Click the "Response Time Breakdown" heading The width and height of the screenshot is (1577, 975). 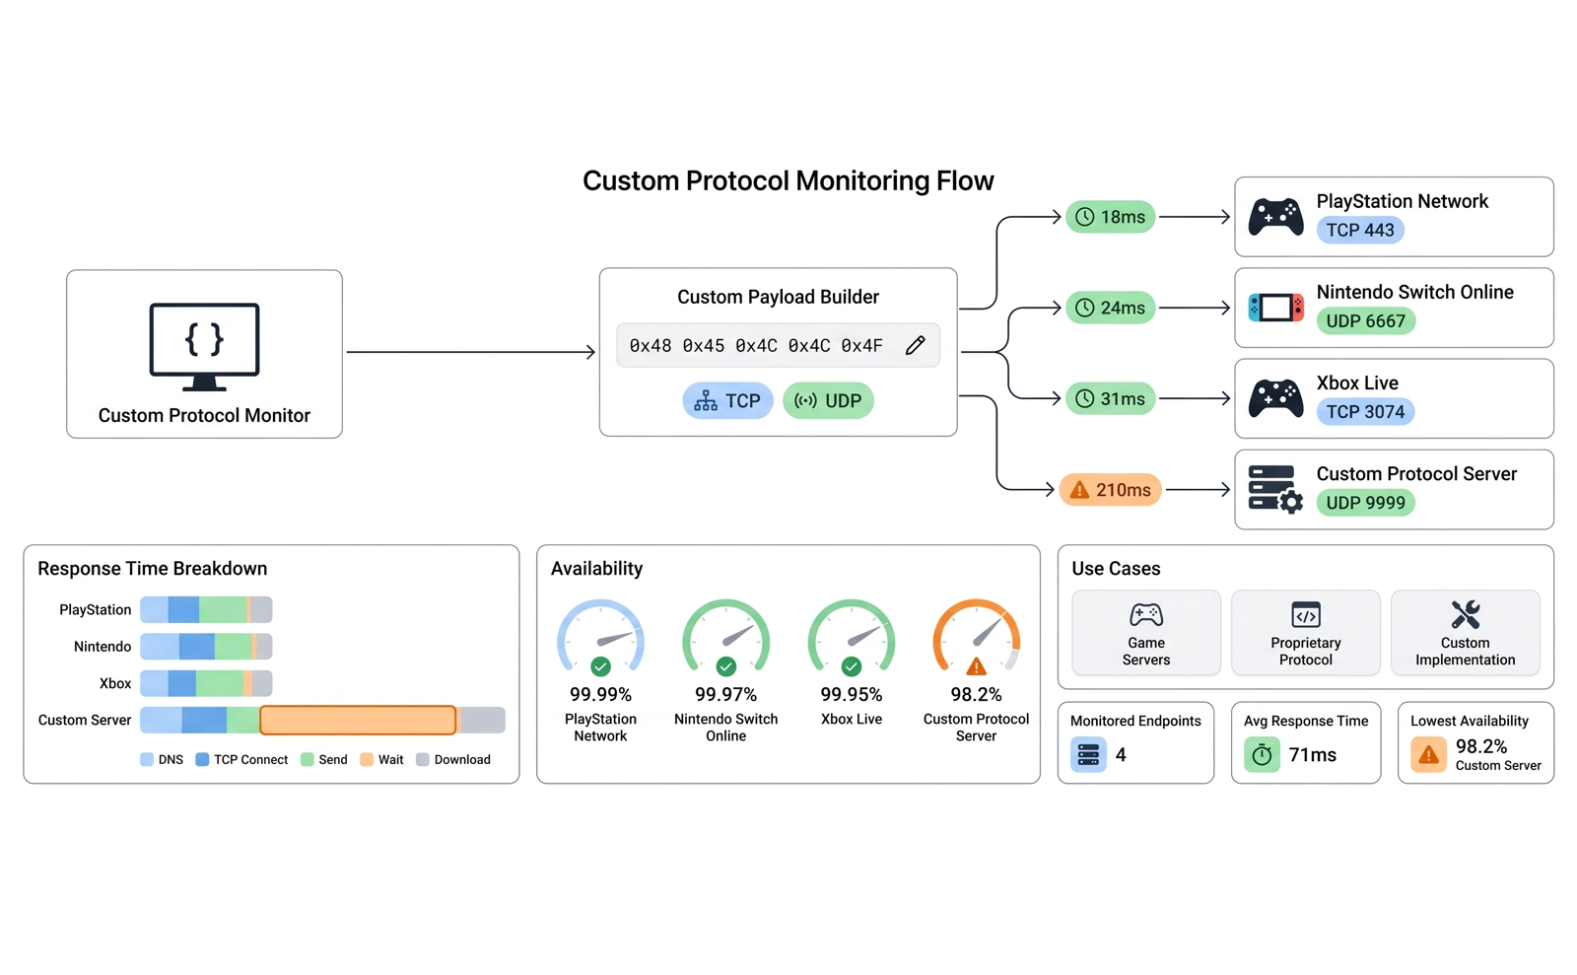(x=153, y=569)
